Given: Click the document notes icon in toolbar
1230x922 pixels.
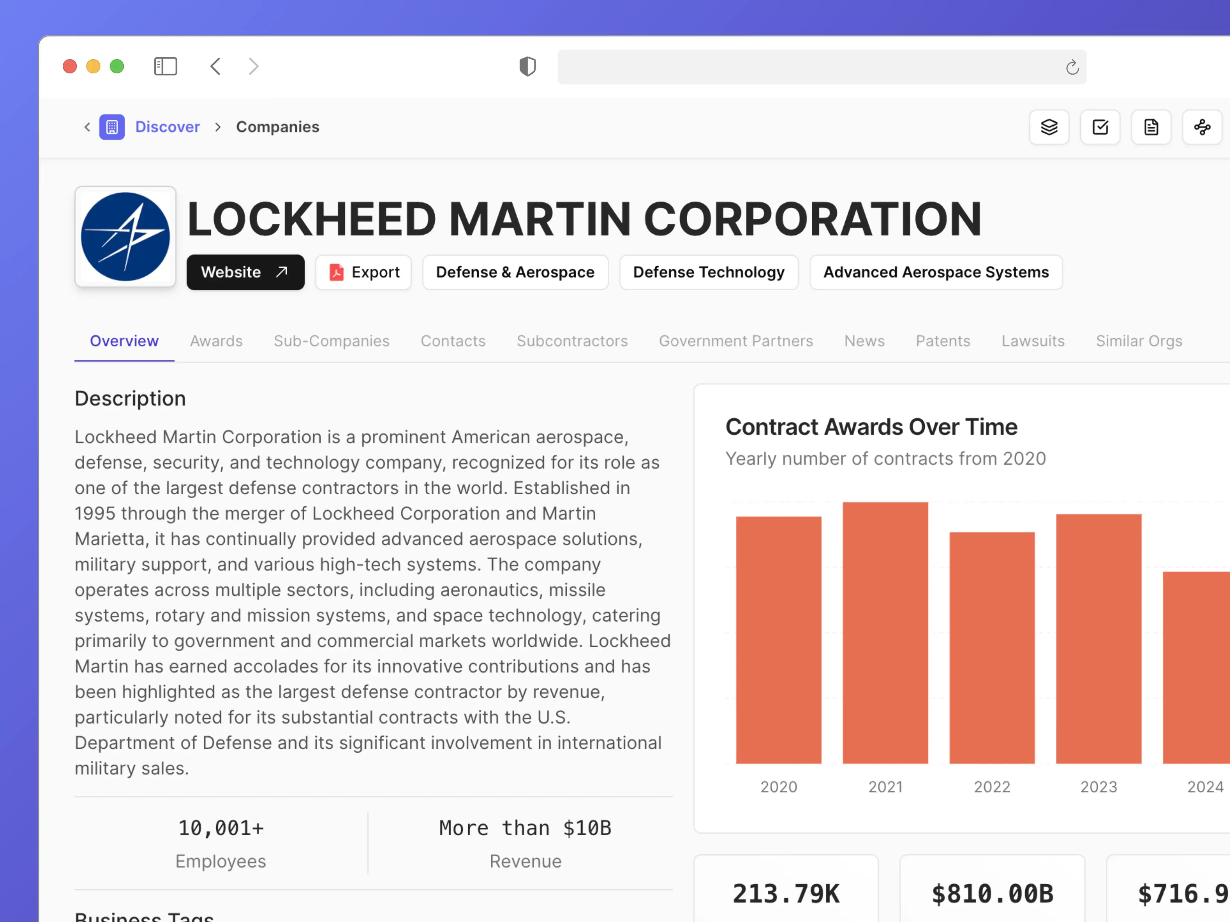Looking at the screenshot, I should click(x=1151, y=127).
